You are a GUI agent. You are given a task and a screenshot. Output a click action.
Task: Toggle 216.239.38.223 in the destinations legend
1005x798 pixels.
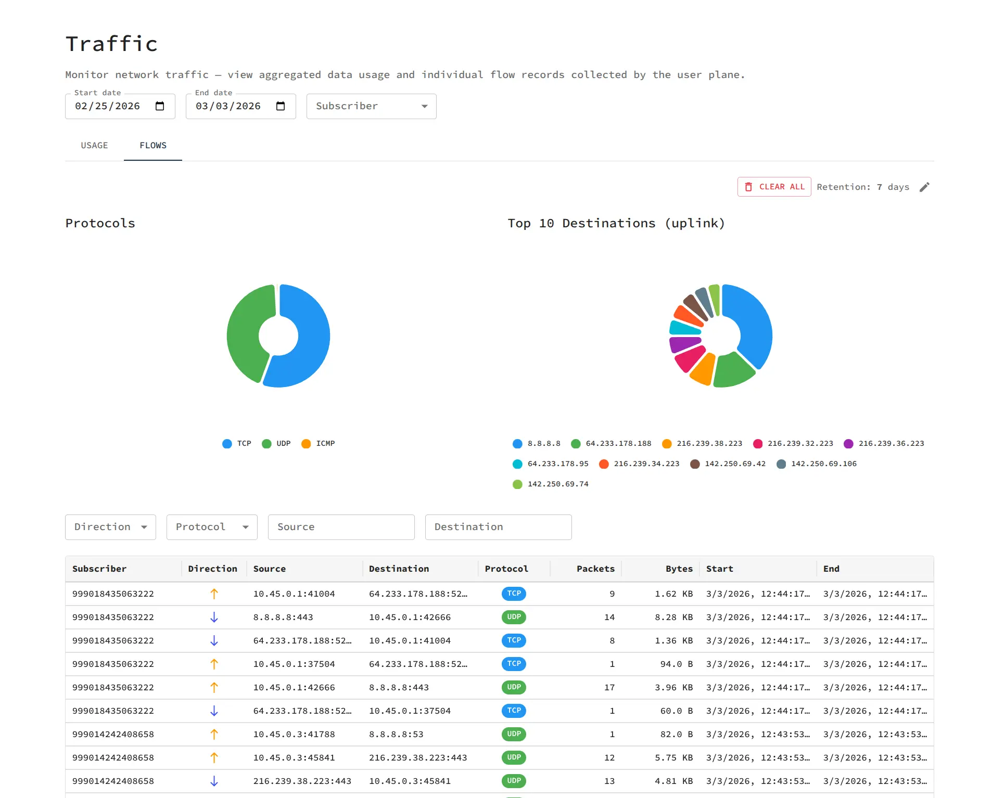[x=702, y=444]
